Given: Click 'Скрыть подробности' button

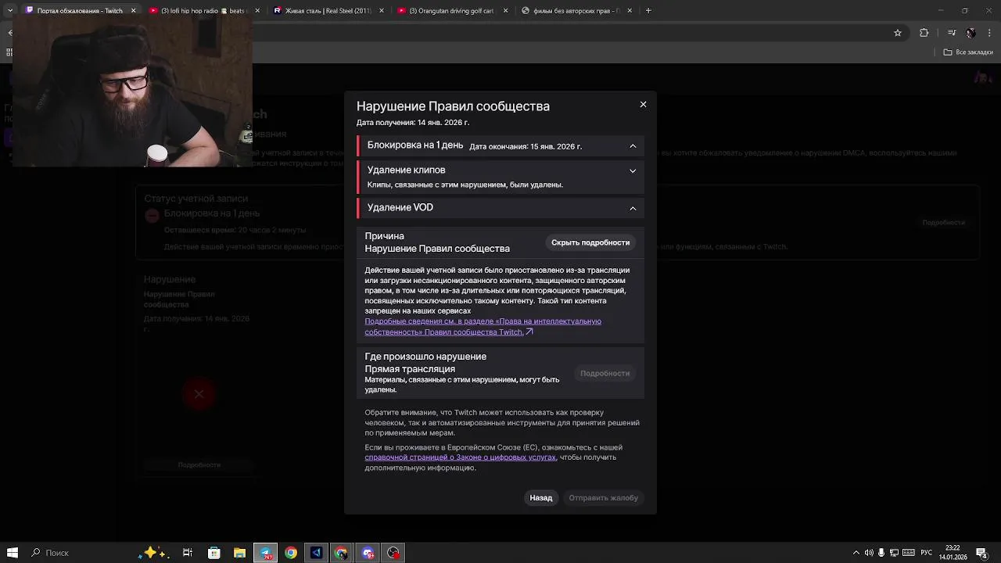Looking at the screenshot, I should [x=590, y=242].
